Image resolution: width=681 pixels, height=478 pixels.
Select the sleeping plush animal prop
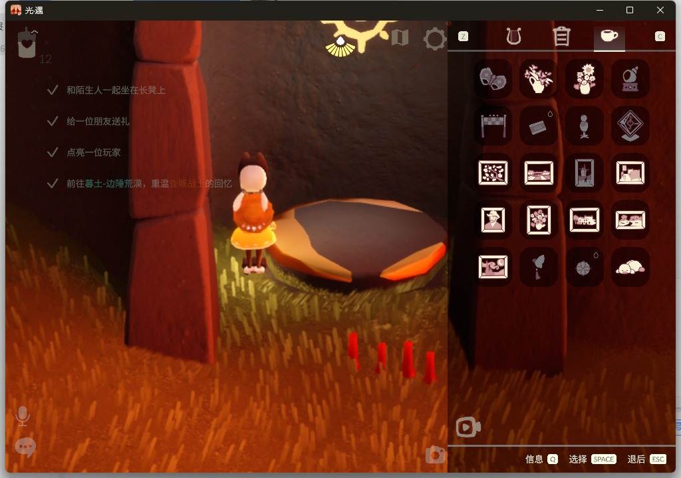point(630,266)
